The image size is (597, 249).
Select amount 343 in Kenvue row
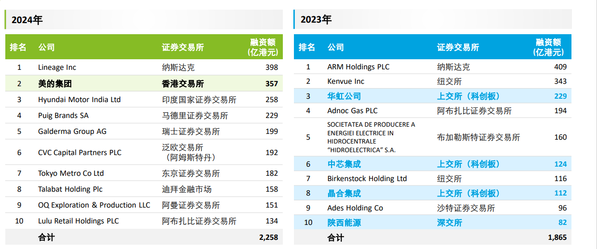[560, 81]
